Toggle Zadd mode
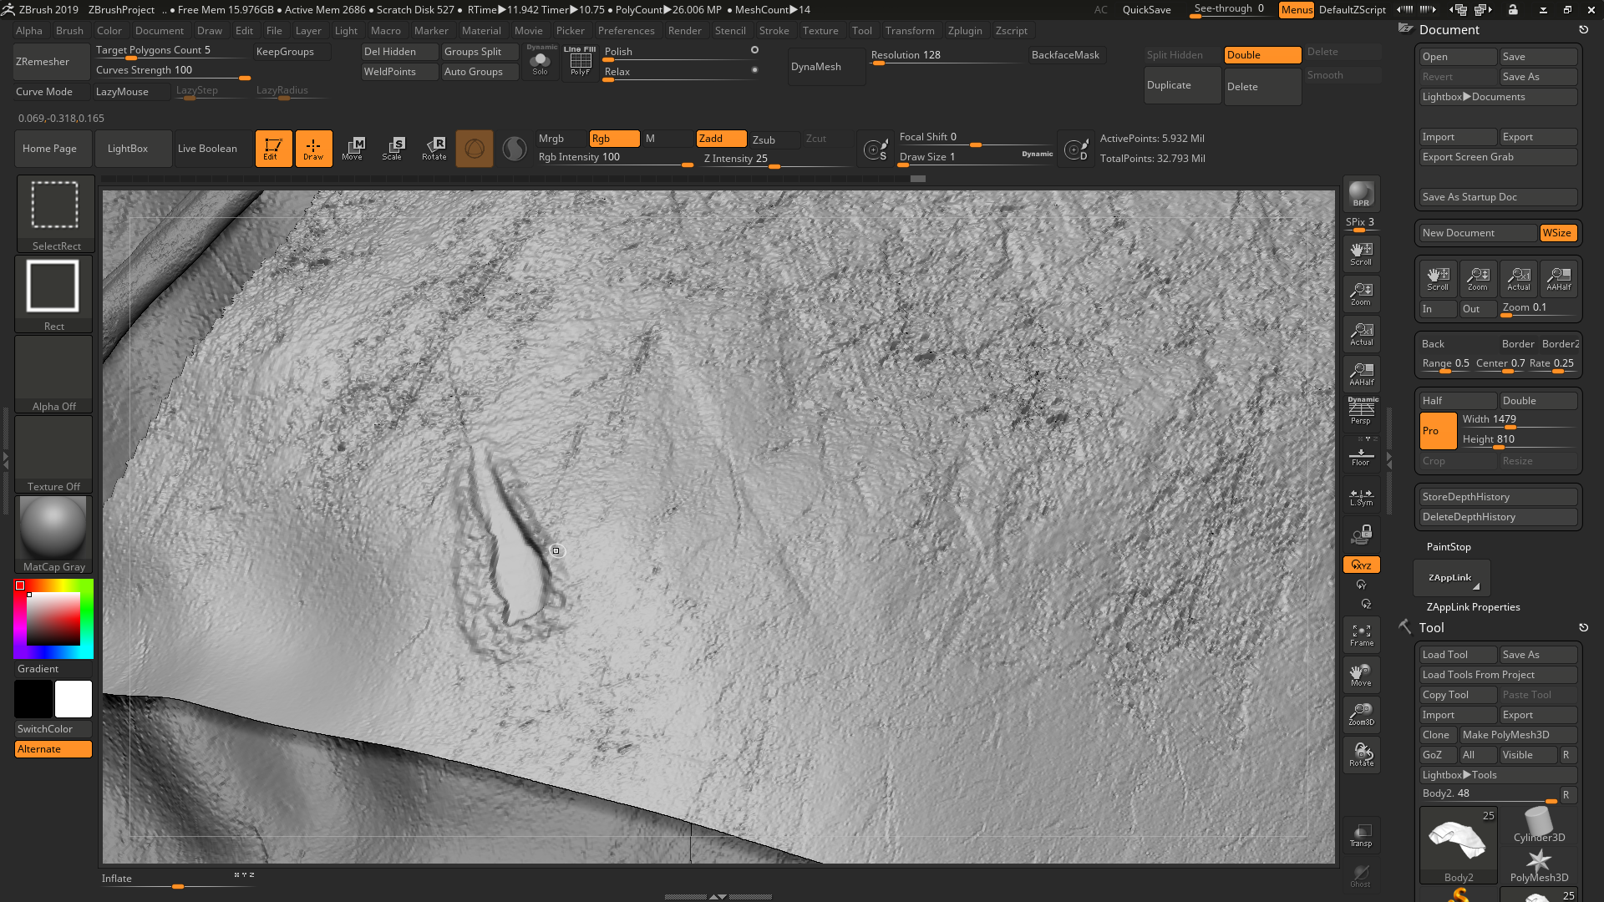Viewport: 1604px width, 902px height. [x=722, y=139]
